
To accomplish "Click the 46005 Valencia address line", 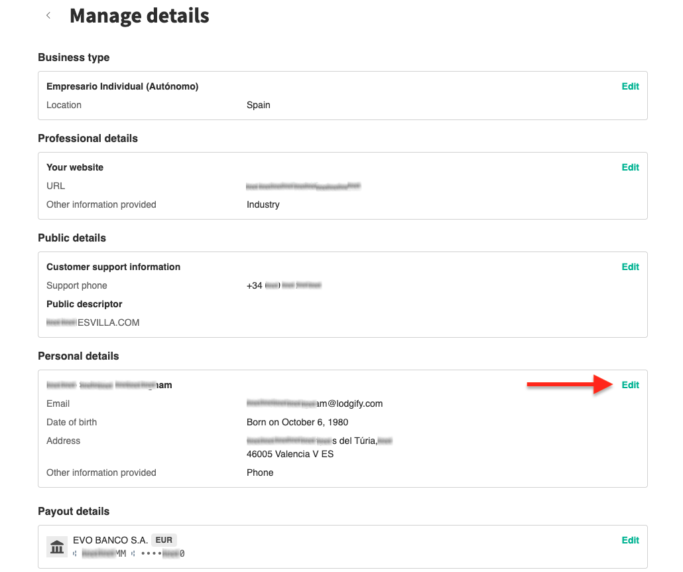I will click(290, 454).
